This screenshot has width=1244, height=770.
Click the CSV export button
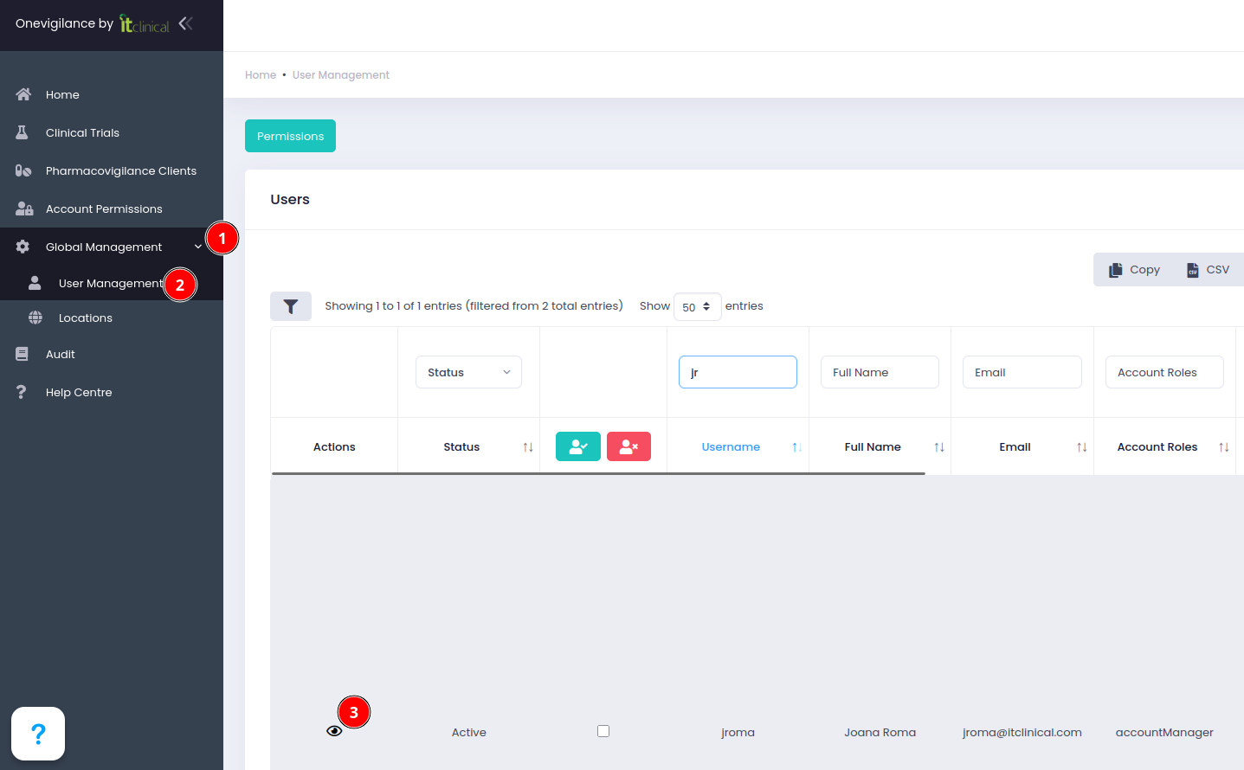(1208, 270)
